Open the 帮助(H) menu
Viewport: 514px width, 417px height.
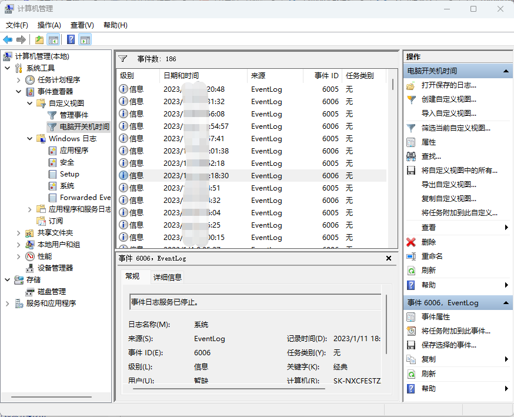pyautogui.click(x=115, y=25)
